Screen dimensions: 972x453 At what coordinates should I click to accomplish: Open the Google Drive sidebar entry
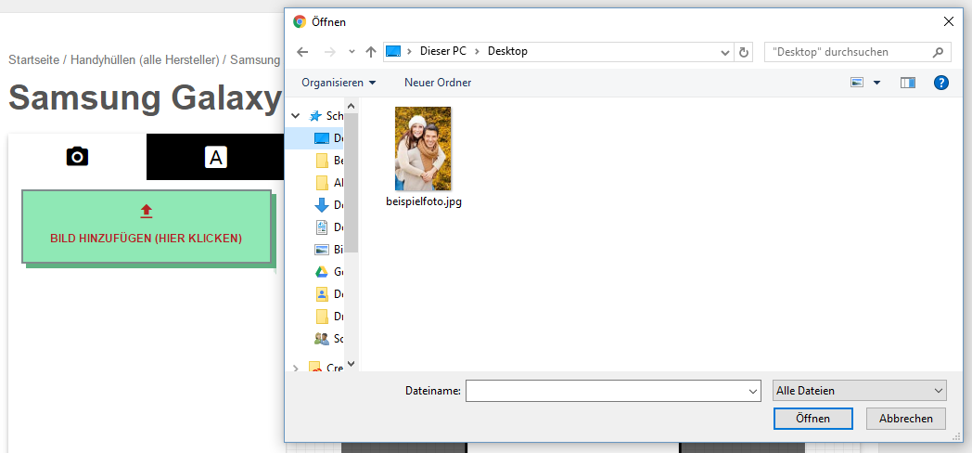328,272
